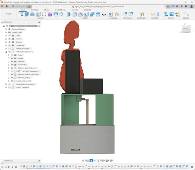The width and height of the screenshot is (195, 170).
Task: Switch to the Sheet Metal tab
Action: 60,10
